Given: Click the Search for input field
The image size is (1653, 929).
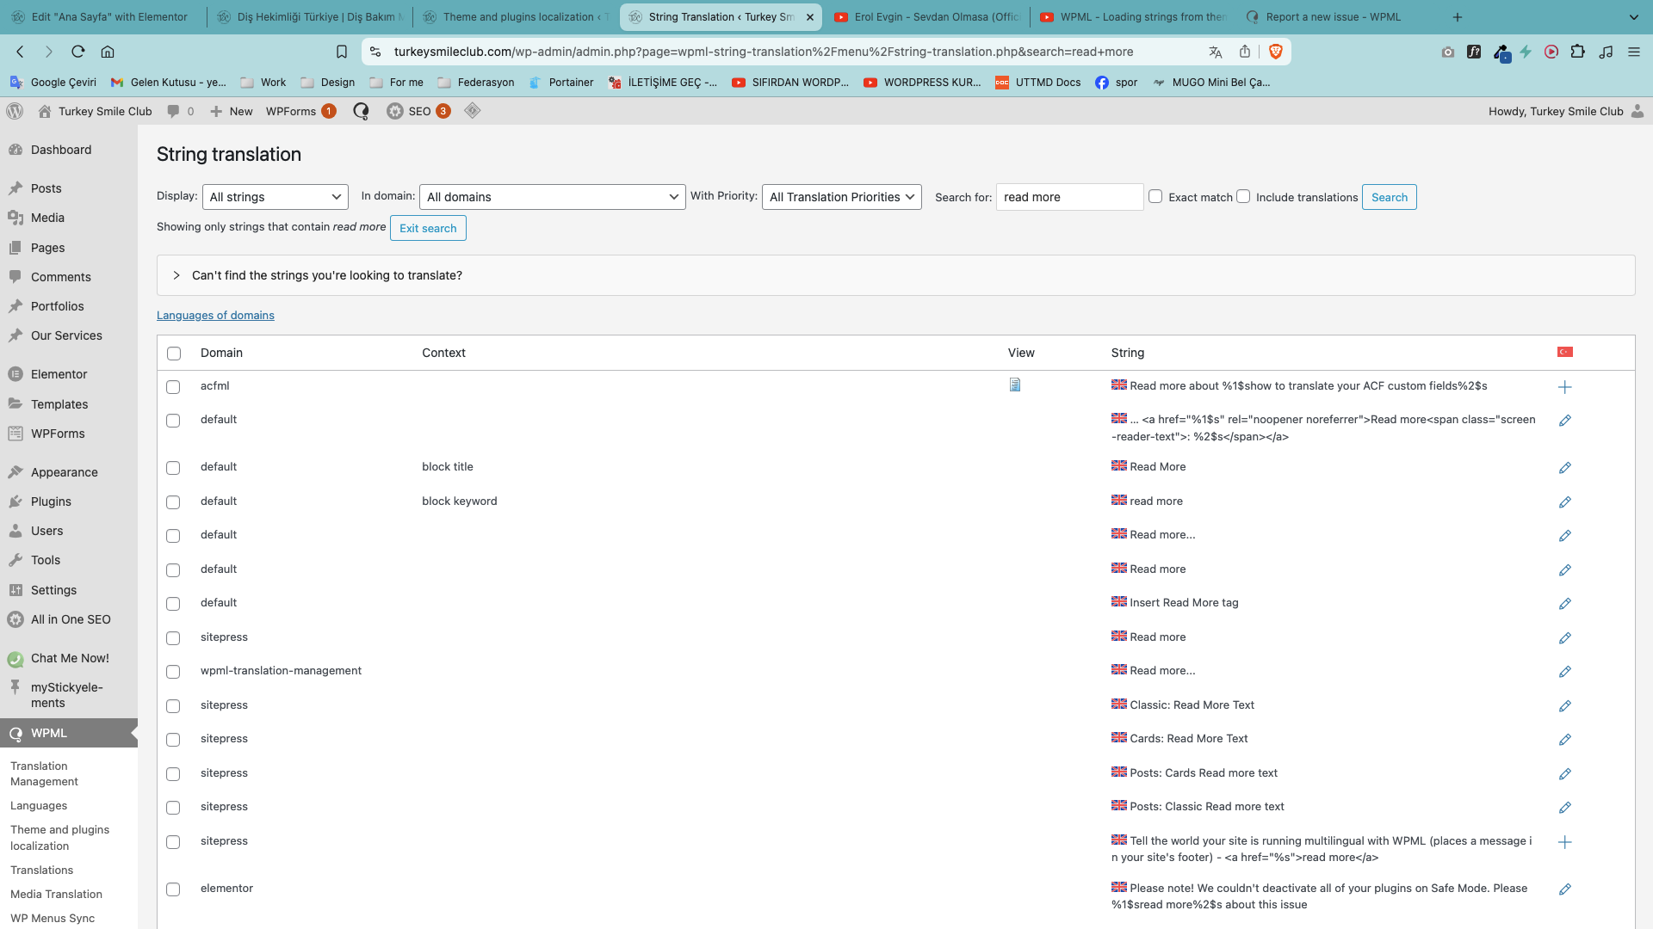Looking at the screenshot, I should pos(1069,197).
